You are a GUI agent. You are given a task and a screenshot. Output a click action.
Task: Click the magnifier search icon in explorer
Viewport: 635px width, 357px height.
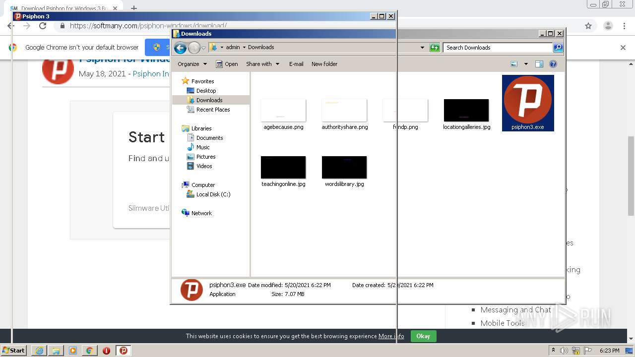coord(558,48)
